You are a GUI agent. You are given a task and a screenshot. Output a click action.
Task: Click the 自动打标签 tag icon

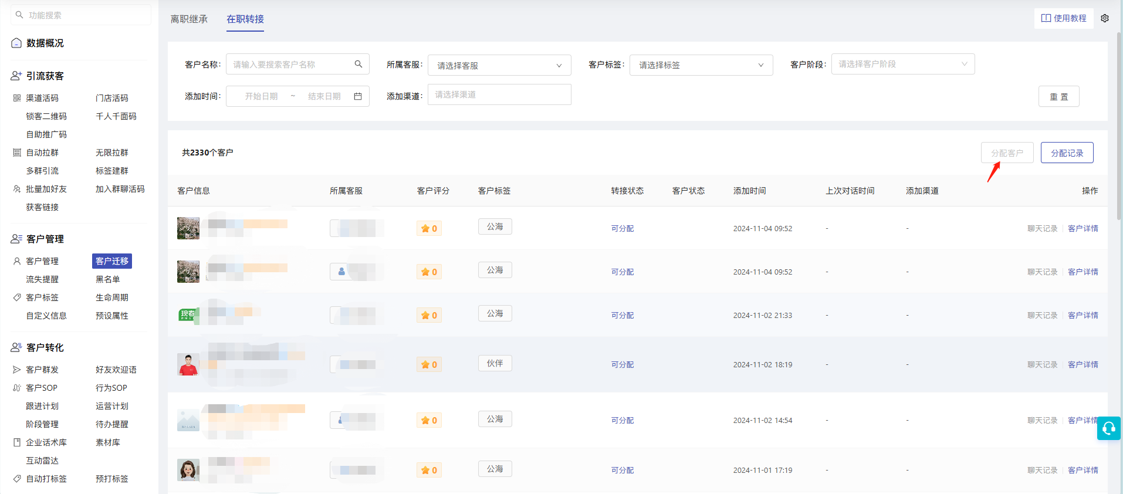click(17, 479)
